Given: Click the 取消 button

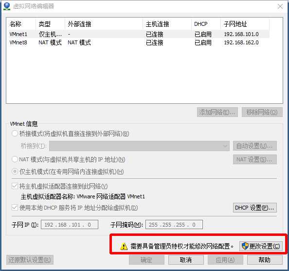Looking at the screenshot, I should [x=186, y=260].
